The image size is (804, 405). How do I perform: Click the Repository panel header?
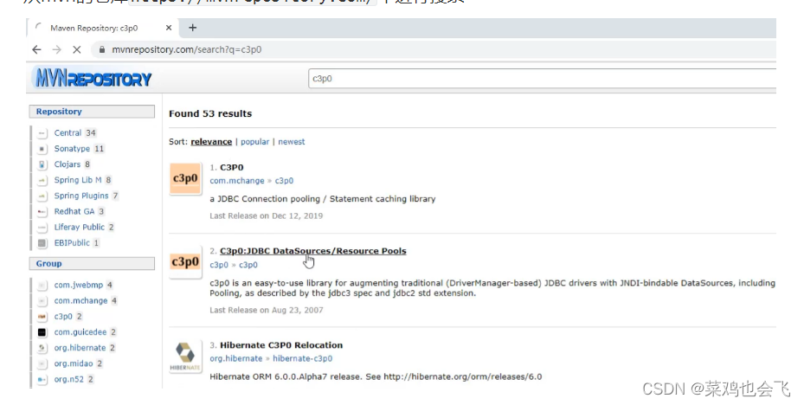coord(93,112)
